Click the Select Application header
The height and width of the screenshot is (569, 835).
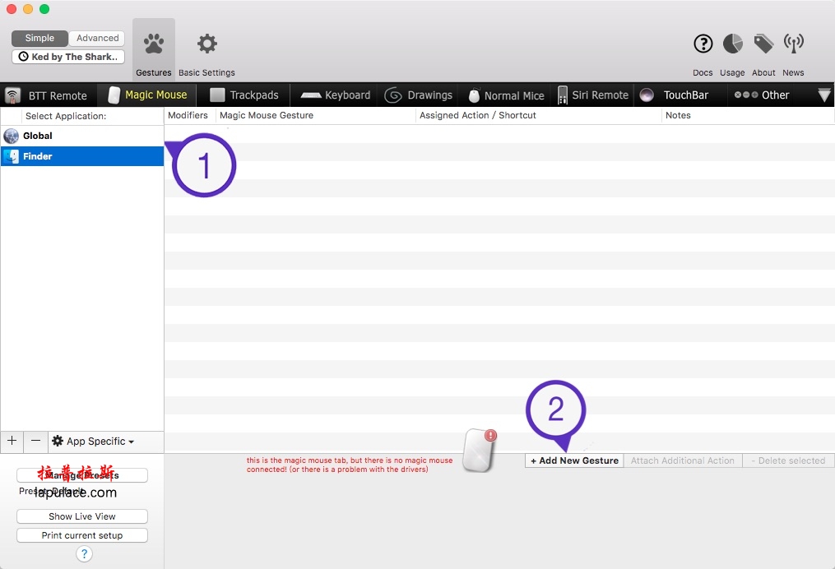(66, 116)
